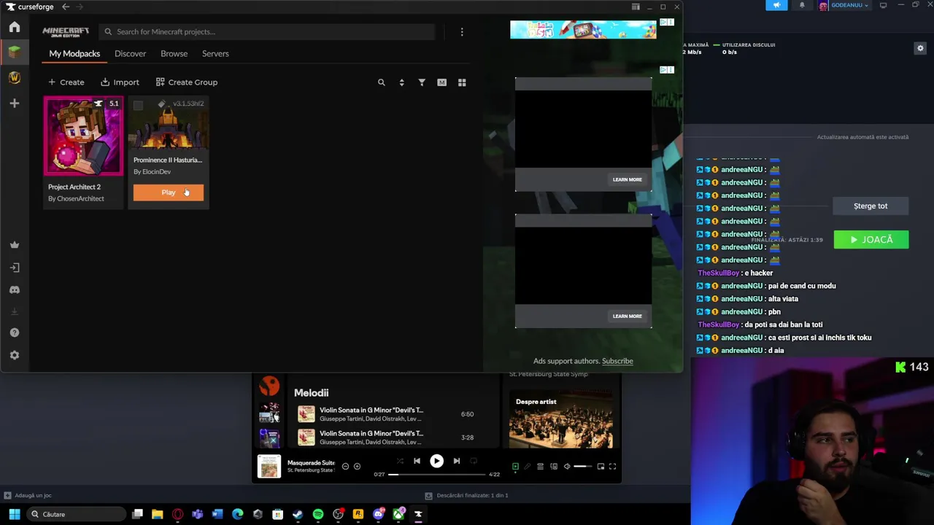Play the Prominence II Hasturian modpack
Screen dimensions: 934x525
pos(169,192)
